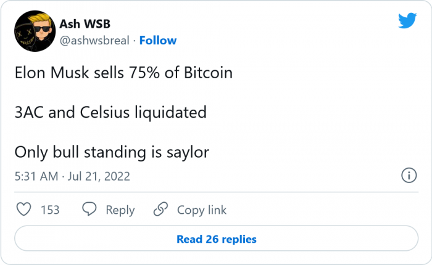
Task: Open the @ashwsbreal handle link
Action: click(94, 41)
